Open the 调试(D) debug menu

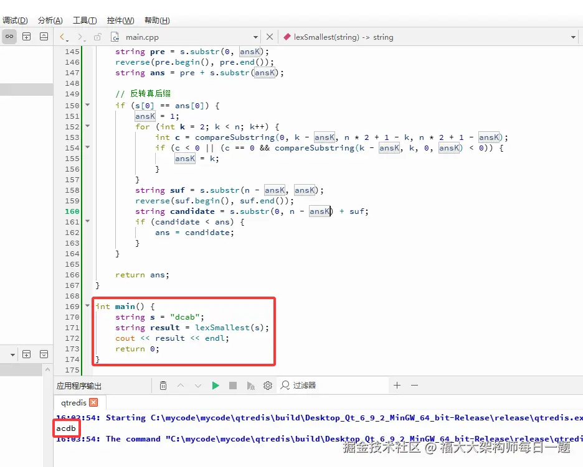click(x=15, y=21)
